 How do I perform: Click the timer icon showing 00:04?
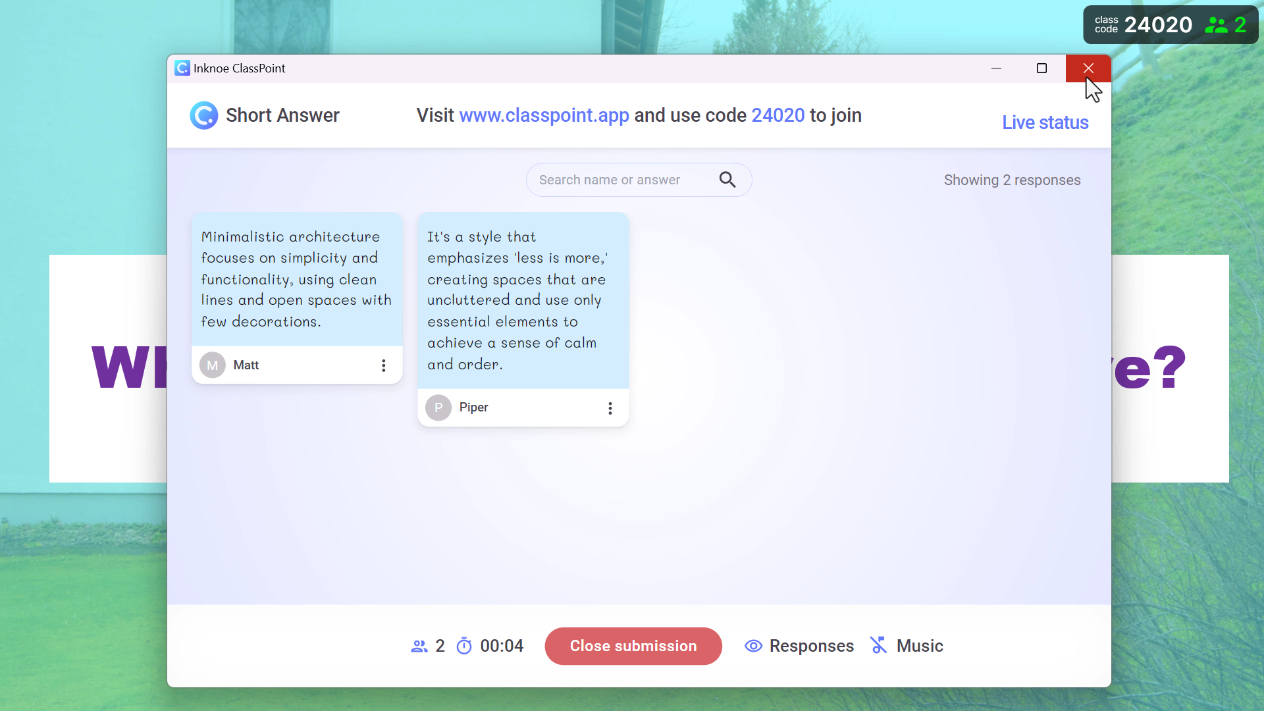(x=464, y=646)
